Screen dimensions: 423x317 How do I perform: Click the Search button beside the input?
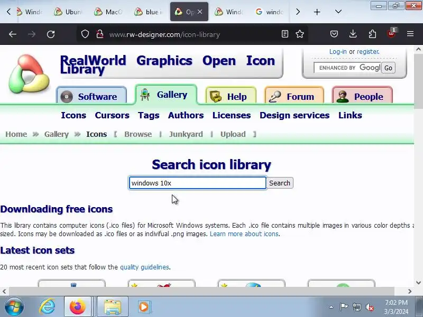click(280, 183)
